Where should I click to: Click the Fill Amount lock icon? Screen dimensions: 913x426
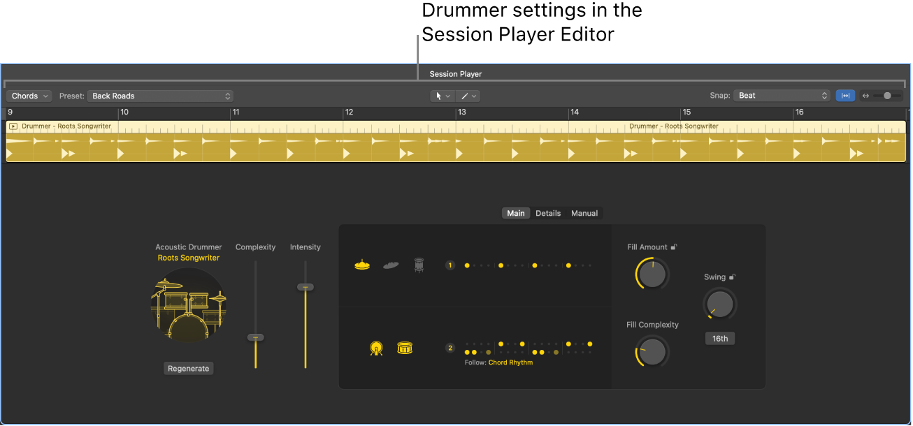point(674,247)
